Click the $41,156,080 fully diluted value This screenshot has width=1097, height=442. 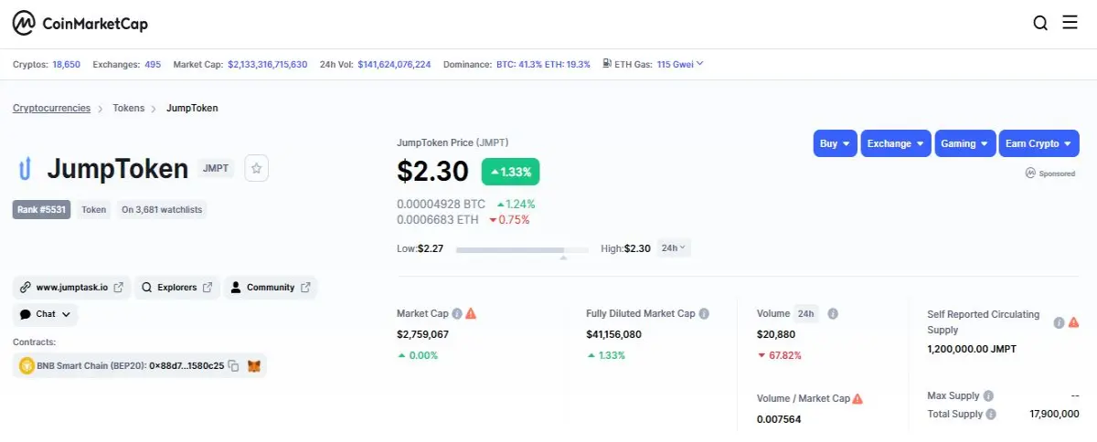[613, 334]
